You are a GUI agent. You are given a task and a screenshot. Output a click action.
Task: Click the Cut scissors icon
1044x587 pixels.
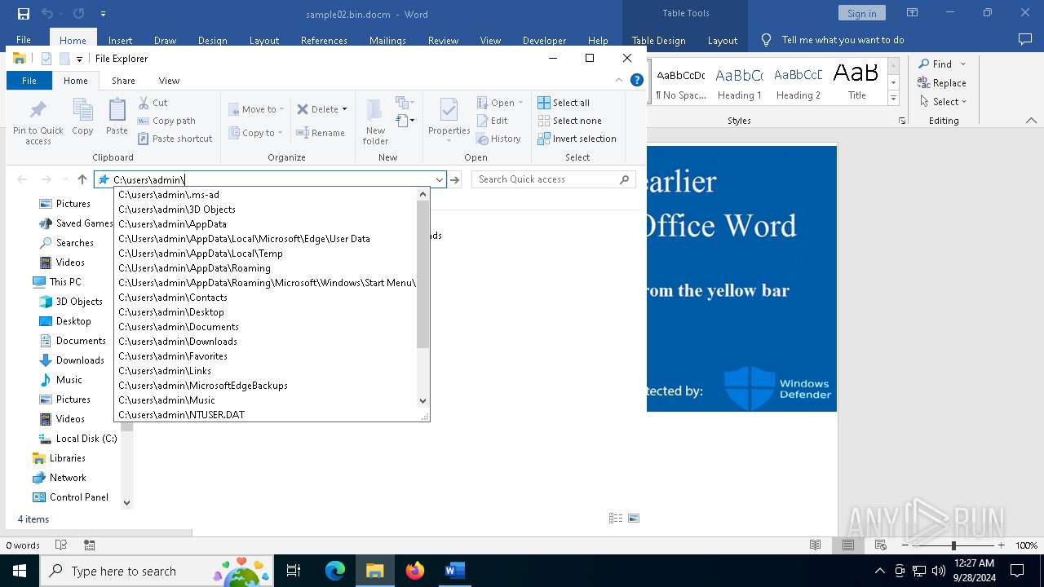coord(144,103)
